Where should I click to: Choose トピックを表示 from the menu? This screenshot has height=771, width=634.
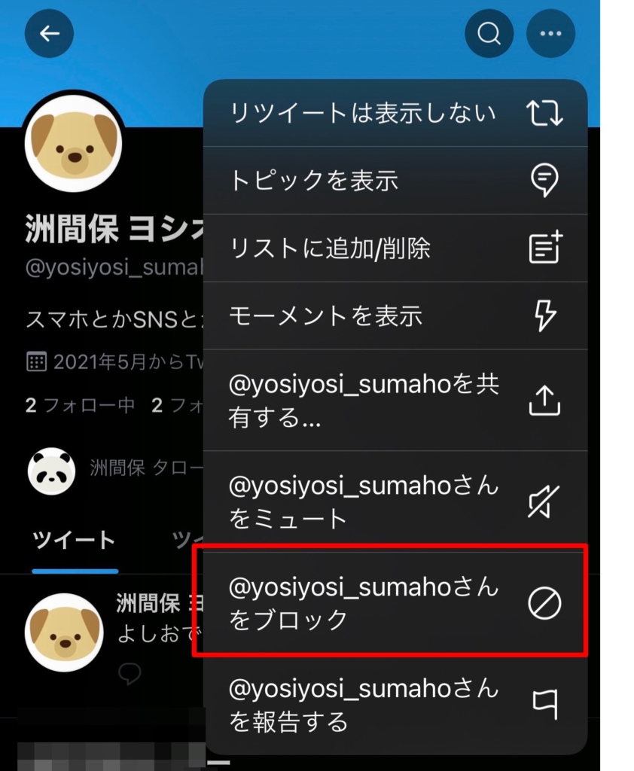click(395, 181)
